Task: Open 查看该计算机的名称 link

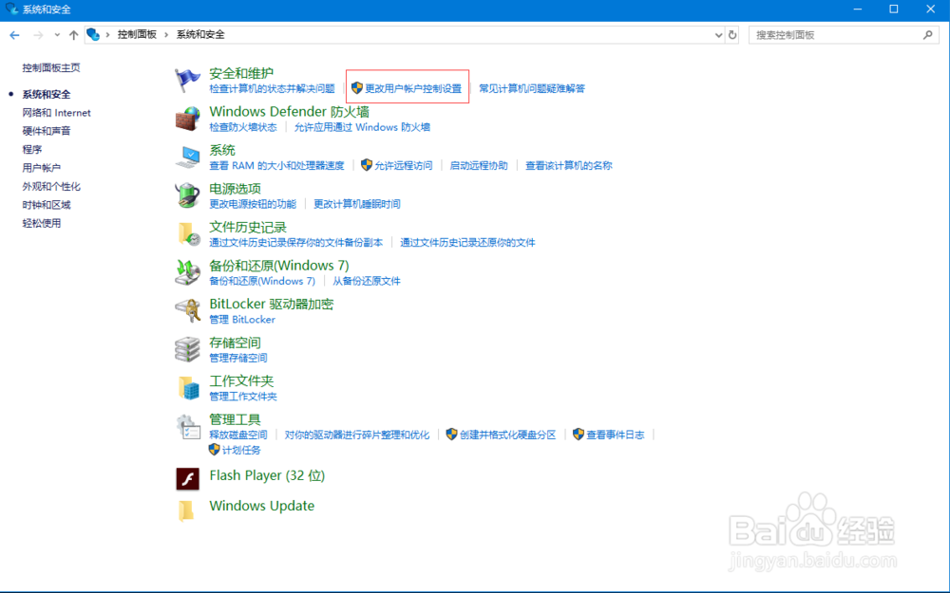Action: point(569,165)
